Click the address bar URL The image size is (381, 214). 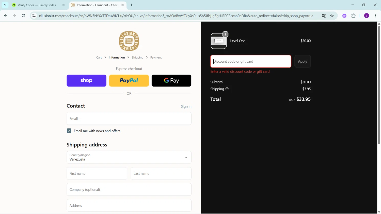point(176,16)
